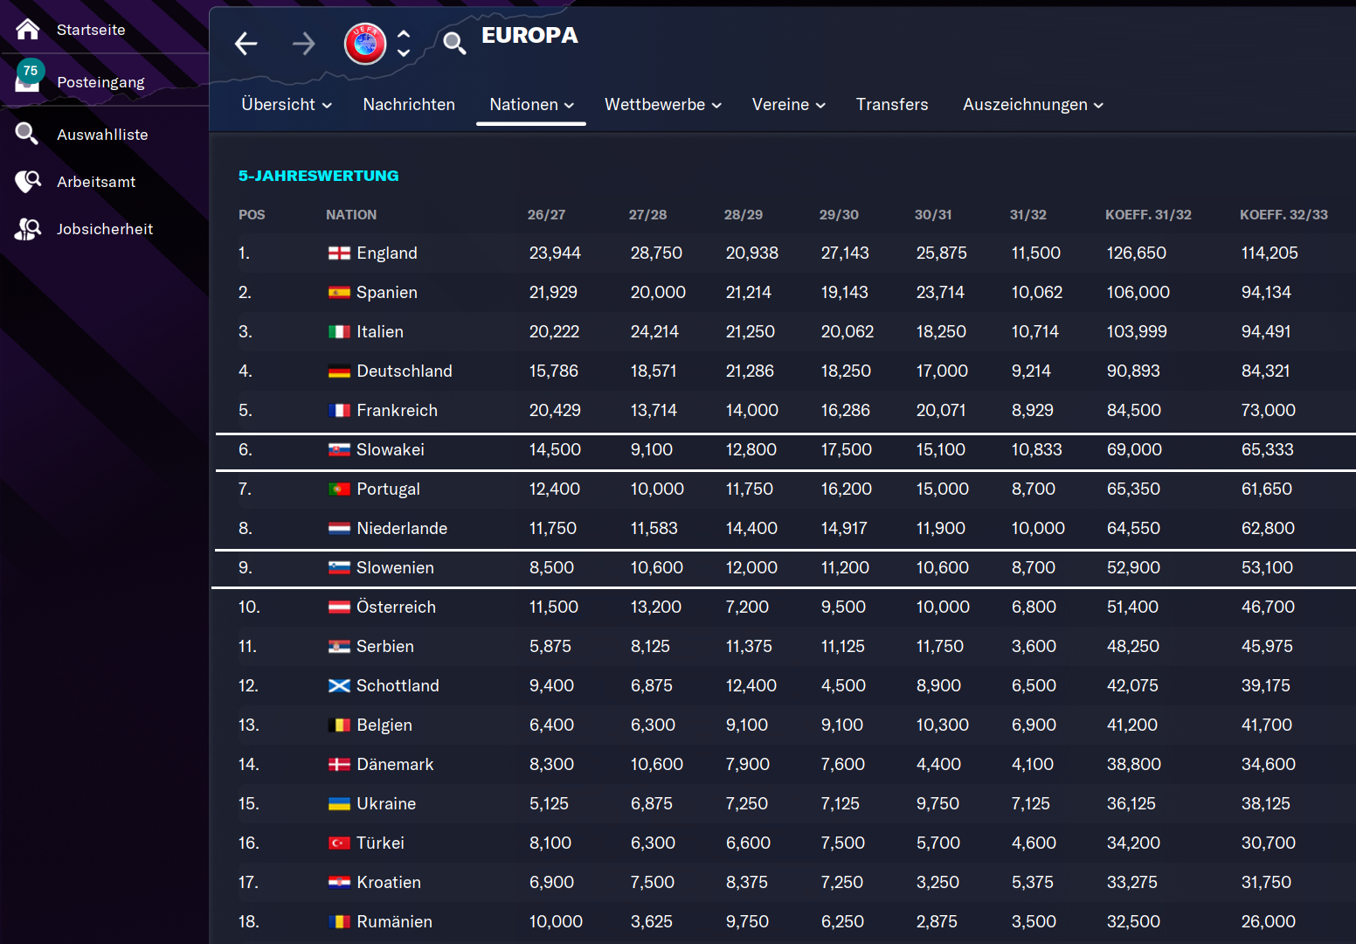This screenshot has height=944, width=1356.
Task: Click the UEFA logo badge
Action: point(365,44)
